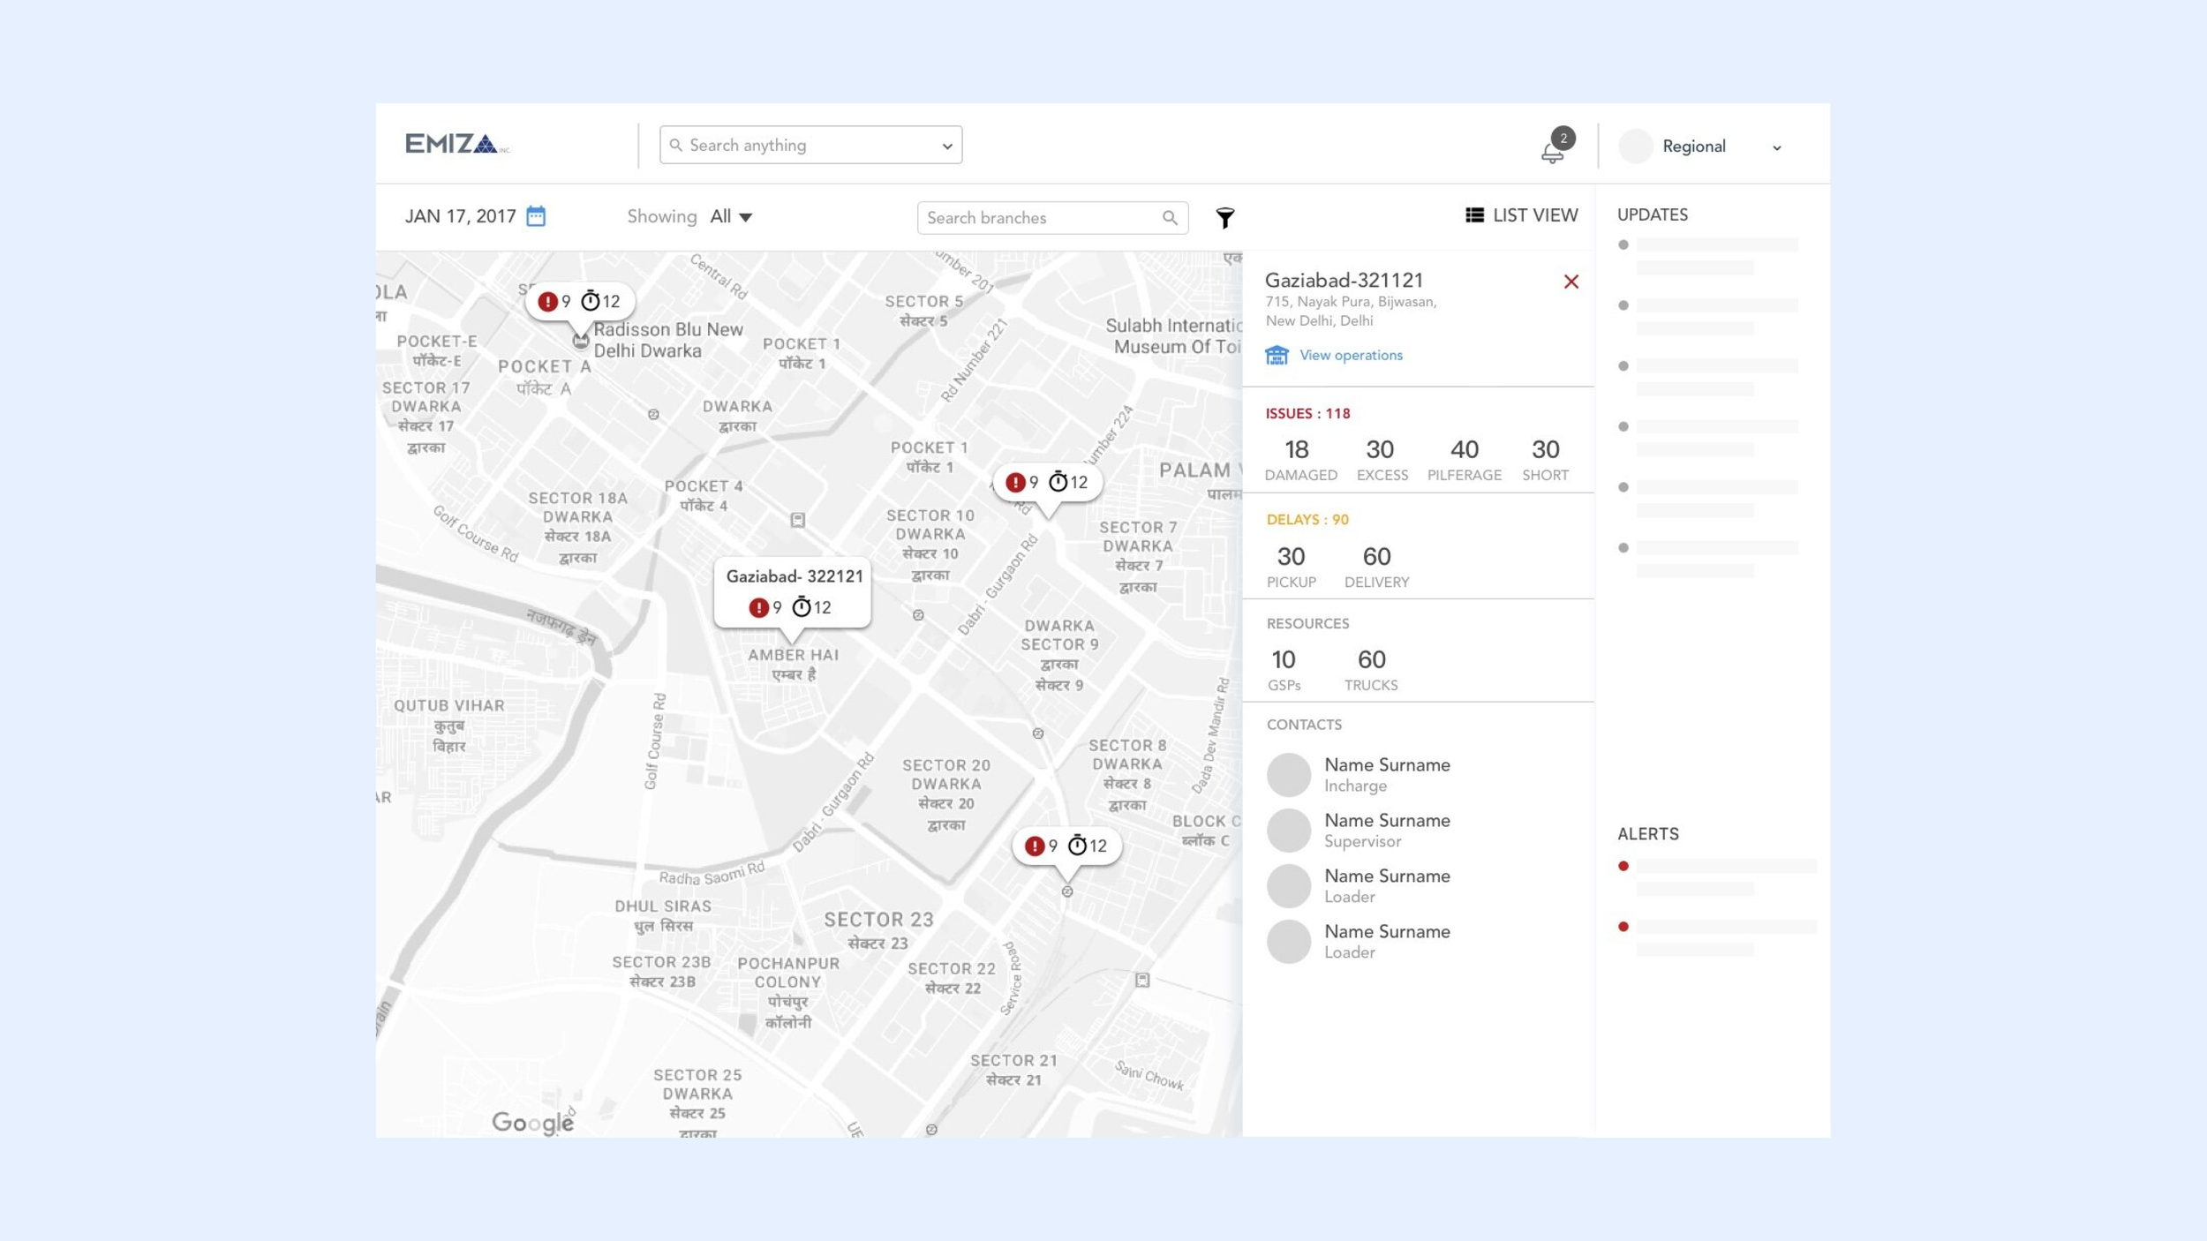Click the notification bell icon

(x=1552, y=152)
